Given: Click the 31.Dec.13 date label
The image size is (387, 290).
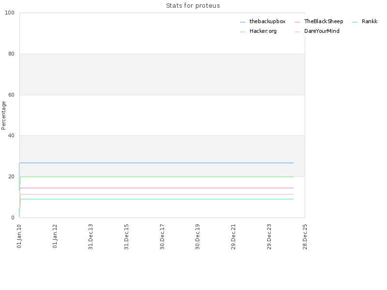Looking at the screenshot, I should (x=90, y=236).
